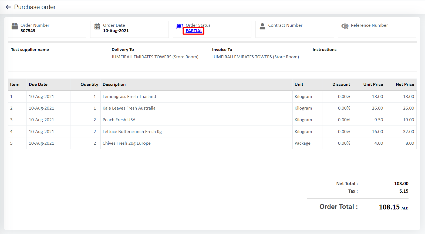Click the Order Number box icon
The width and height of the screenshot is (425, 234).
pos(15,26)
